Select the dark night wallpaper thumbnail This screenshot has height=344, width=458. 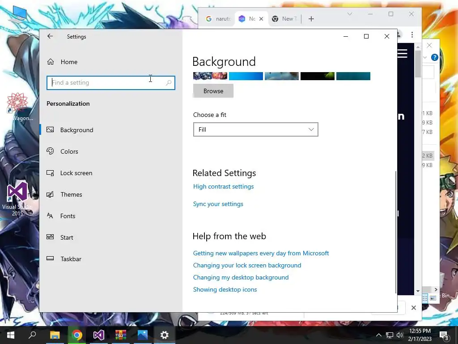(318, 76)
